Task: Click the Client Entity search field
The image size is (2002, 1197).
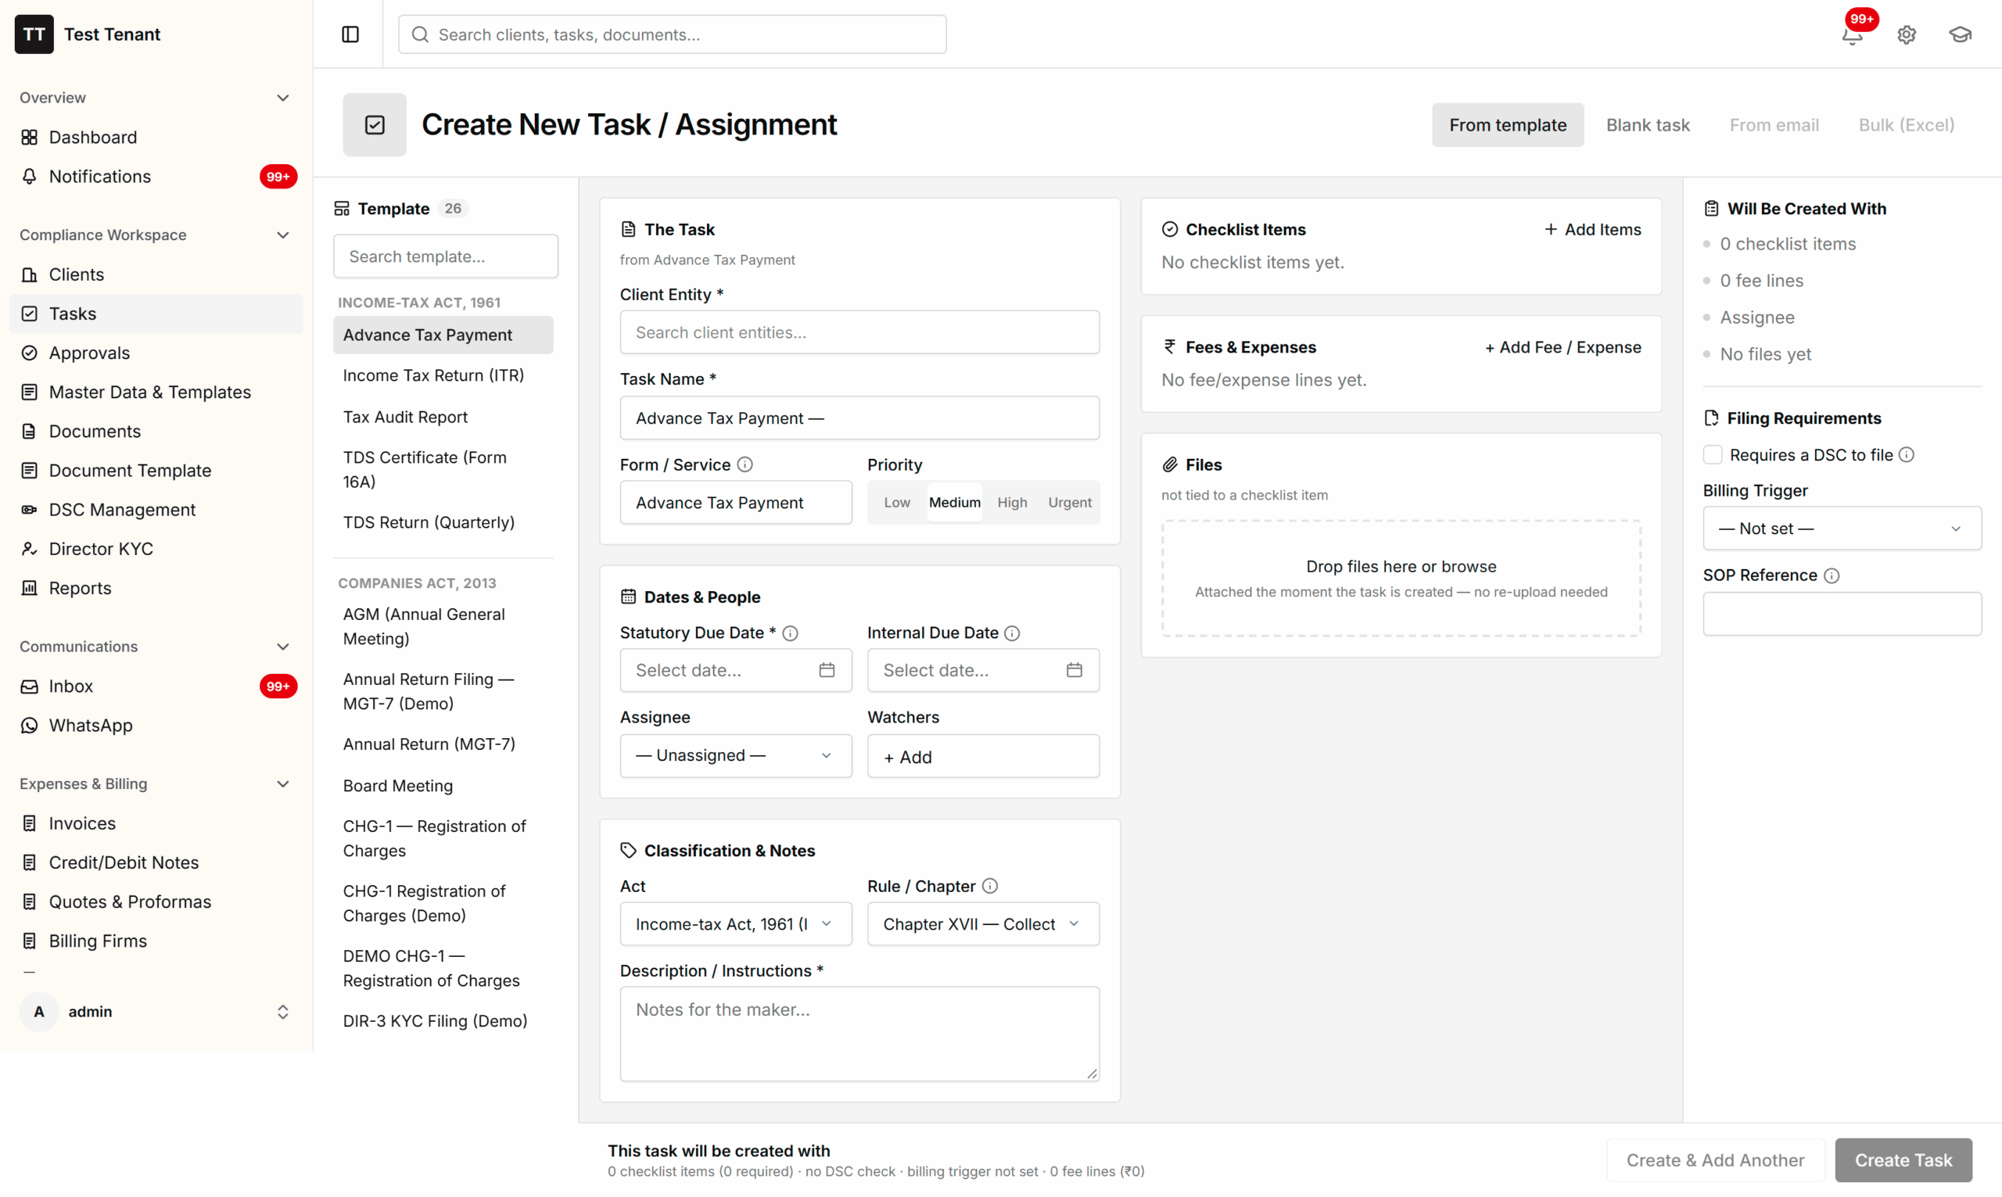Action: [x=859, y=332]
